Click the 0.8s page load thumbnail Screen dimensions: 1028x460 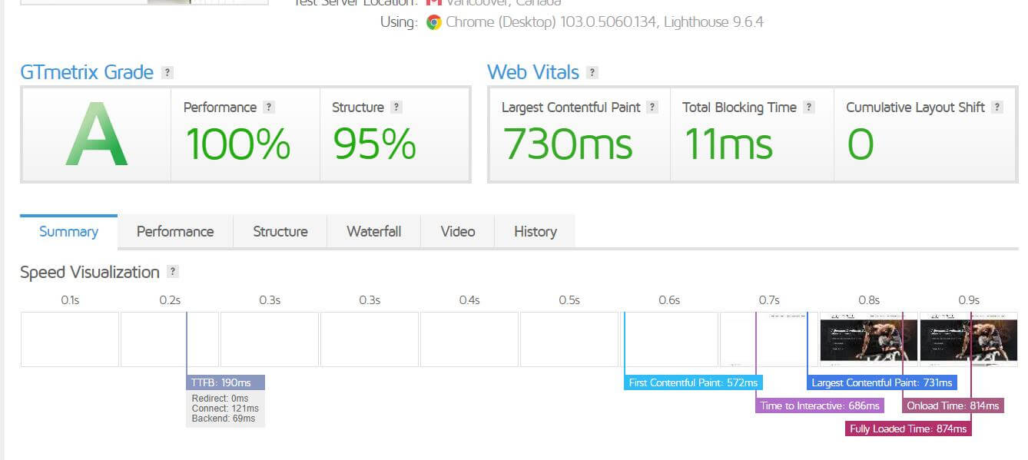tap(869, 339)
